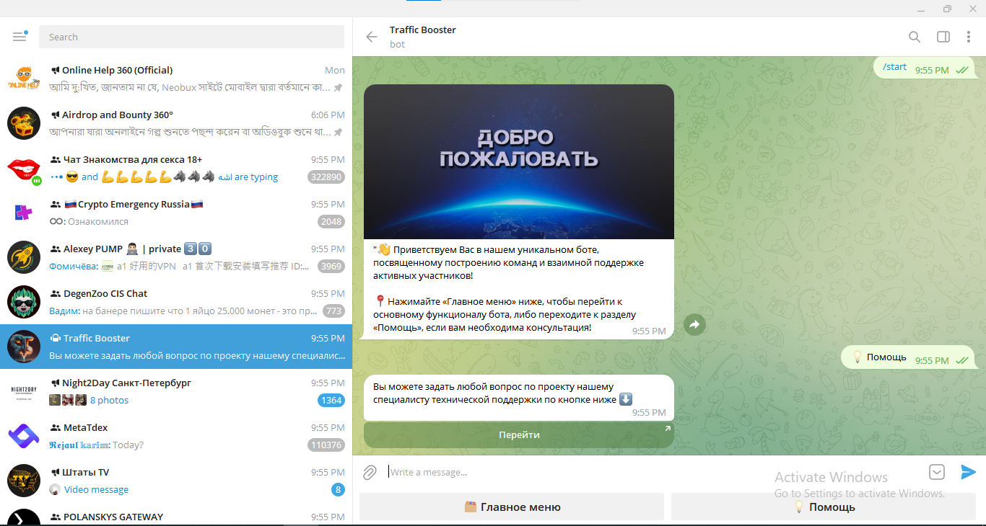Click the Штаты TV avatar
This screenshot has width=986, height=526.
(x=24, y=481)
